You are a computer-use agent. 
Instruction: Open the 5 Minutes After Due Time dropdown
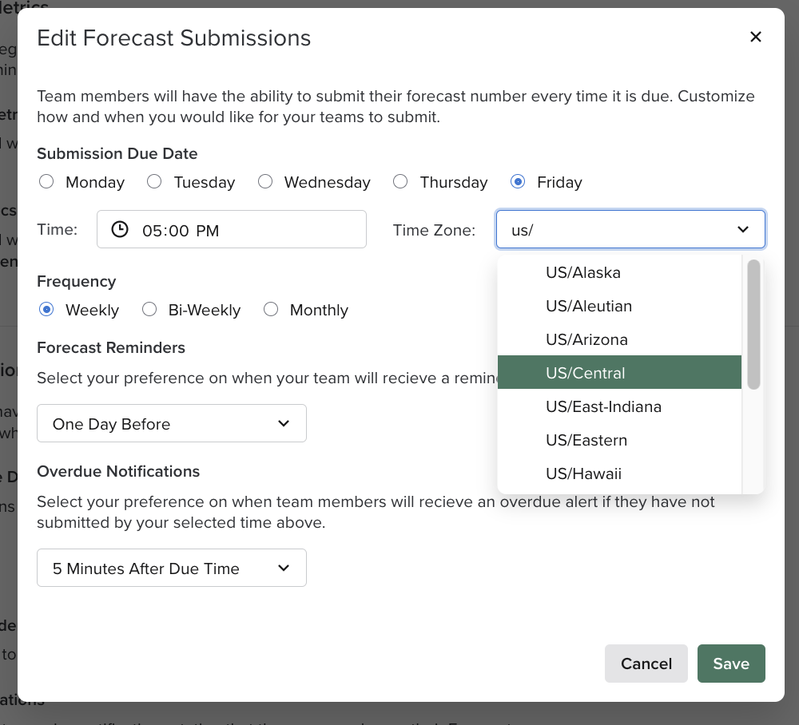(171, 568)
